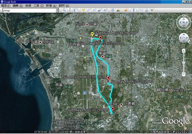The height and width of the screenshot is (134, 192).
Task: Click the zoom out minus button
Action: (x=184, y=74)
